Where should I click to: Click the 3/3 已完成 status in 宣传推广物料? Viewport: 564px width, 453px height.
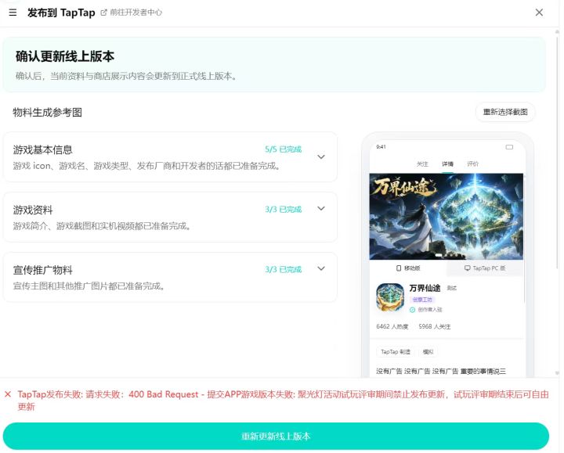283,269
